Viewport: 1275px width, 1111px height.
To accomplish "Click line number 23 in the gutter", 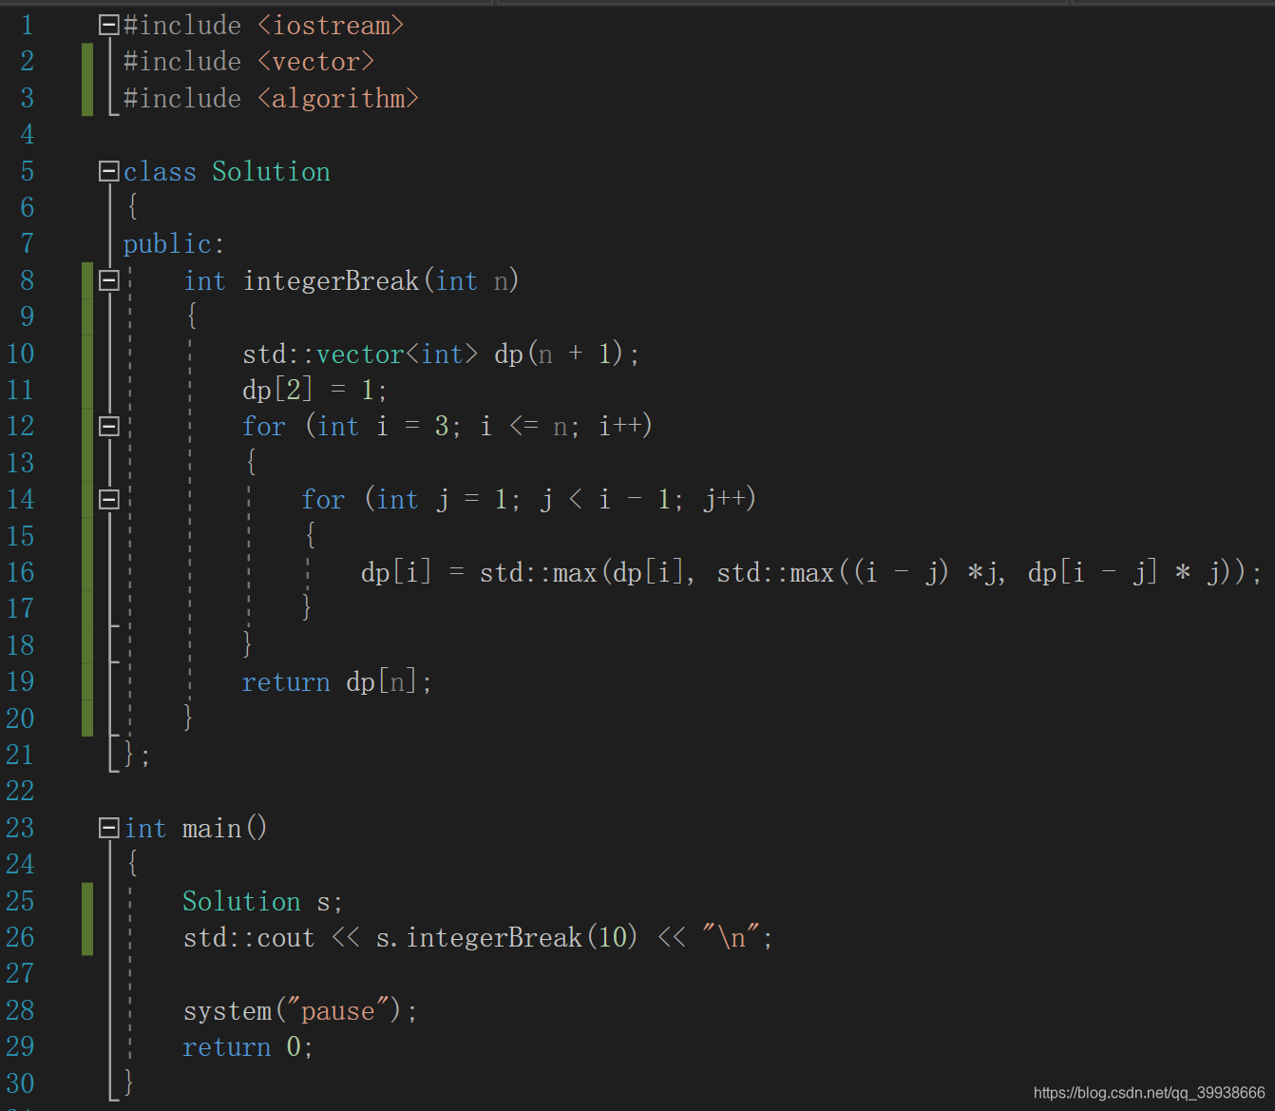I will (x=20, y=828).
